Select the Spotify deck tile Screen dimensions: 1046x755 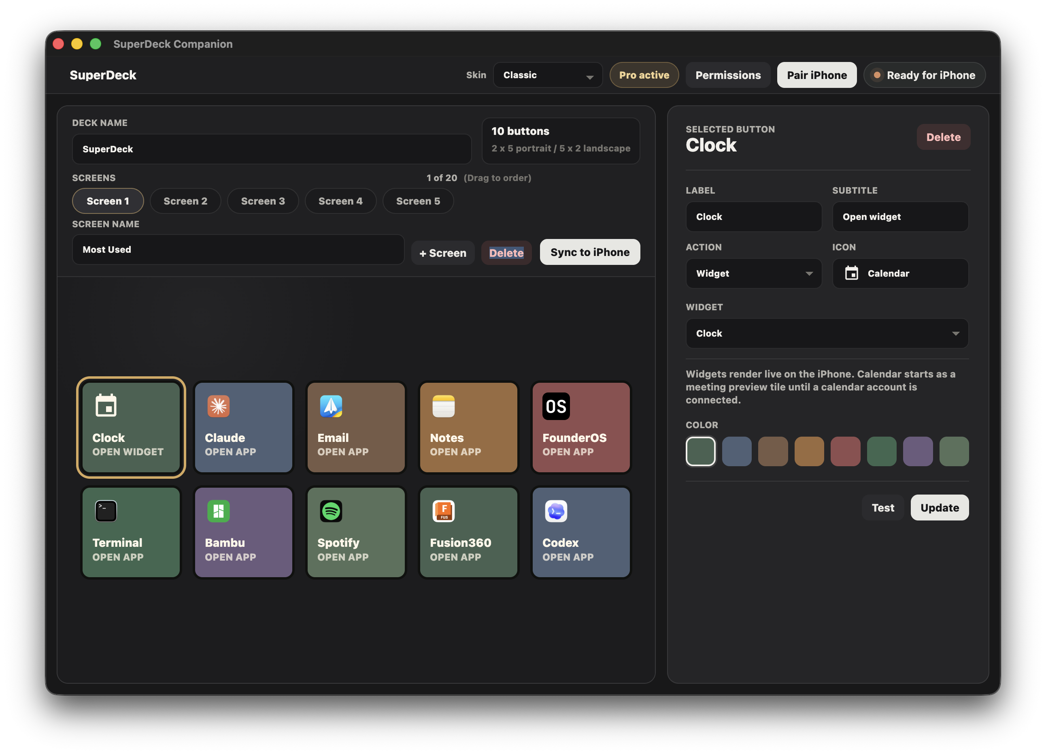[356, 533]
